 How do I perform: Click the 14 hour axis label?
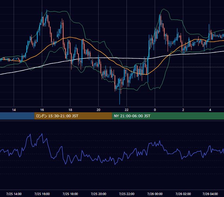pos(14,110)
